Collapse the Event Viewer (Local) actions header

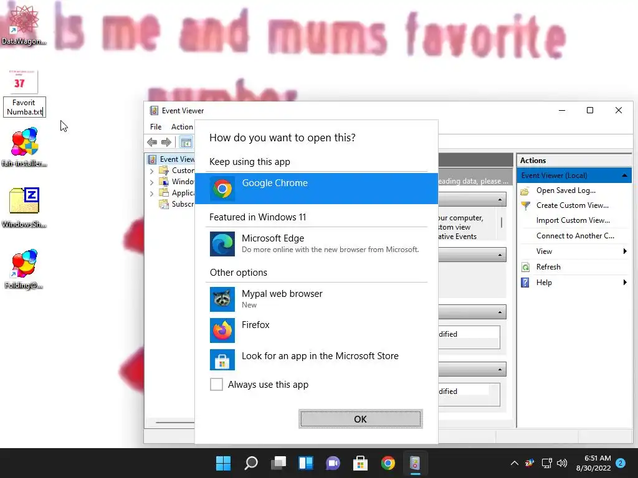pyautogui.click(x=624, y=176)
